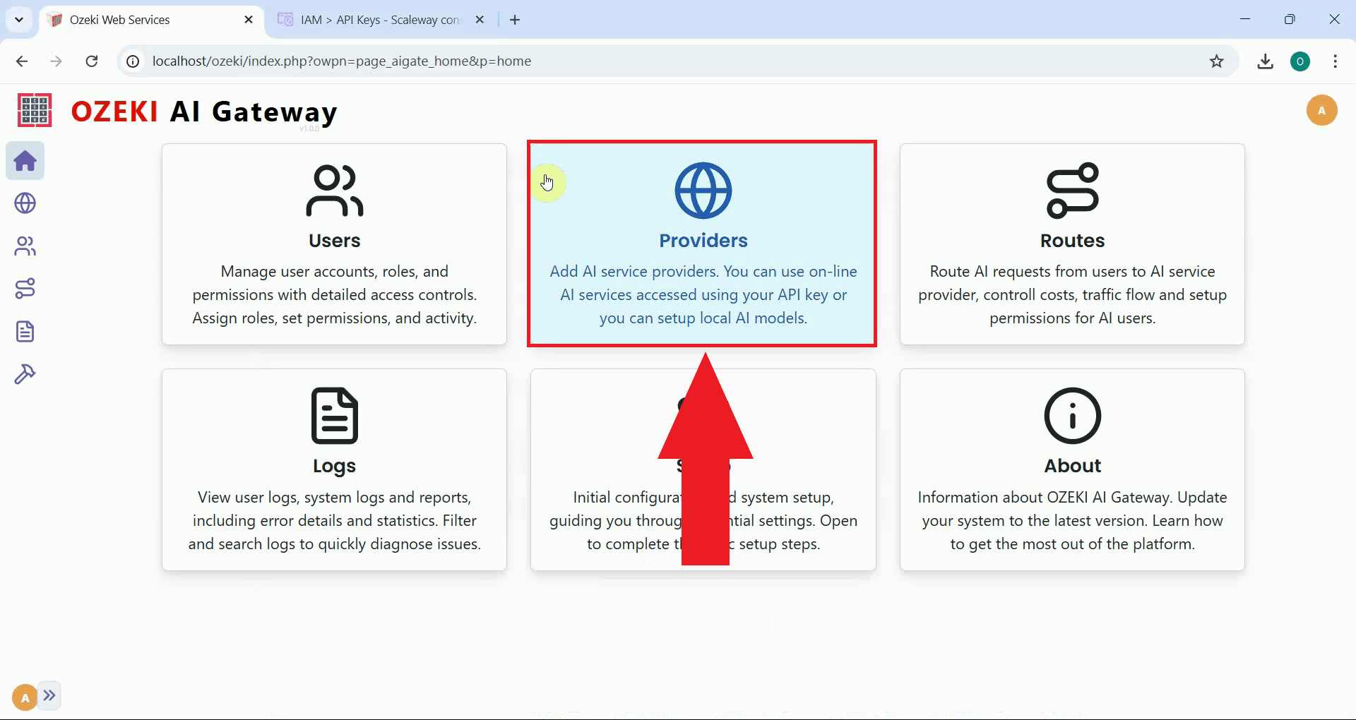1356x720 pixels.
Task: Click the avatar badge at the sidebar bottom
Action: coord(23,696)
